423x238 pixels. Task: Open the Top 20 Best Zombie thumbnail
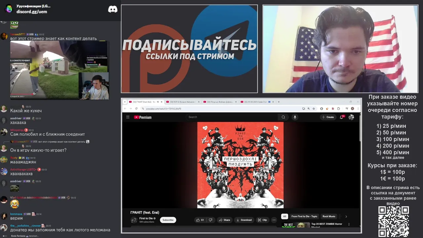point(296,225)
